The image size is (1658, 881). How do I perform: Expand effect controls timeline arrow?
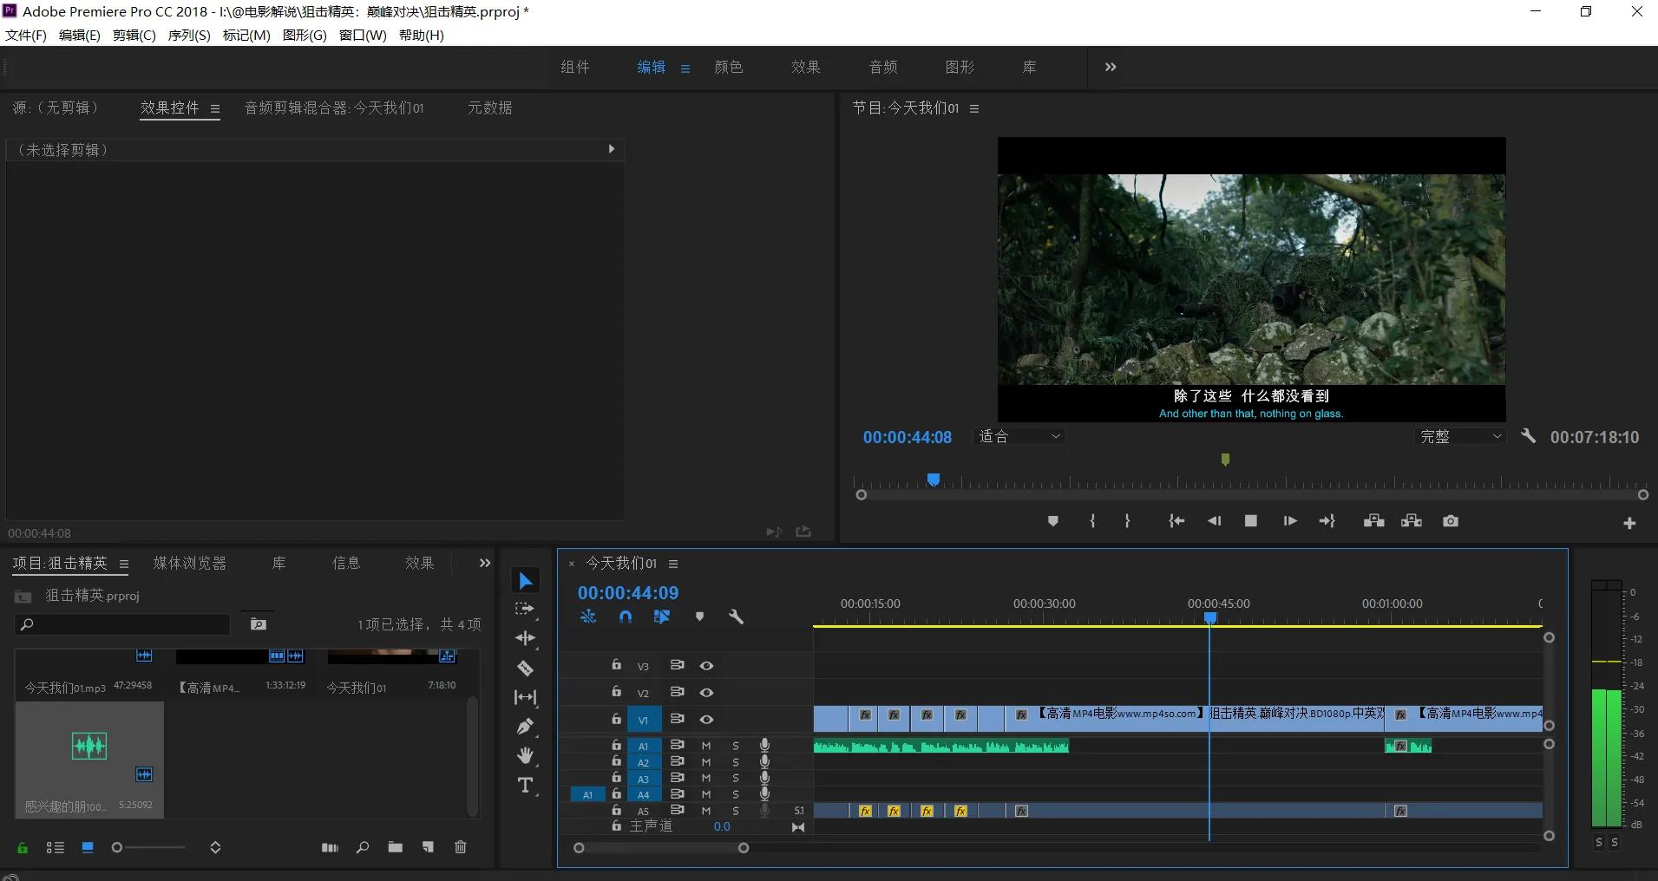pyautogui.click(x=612, y=149)
